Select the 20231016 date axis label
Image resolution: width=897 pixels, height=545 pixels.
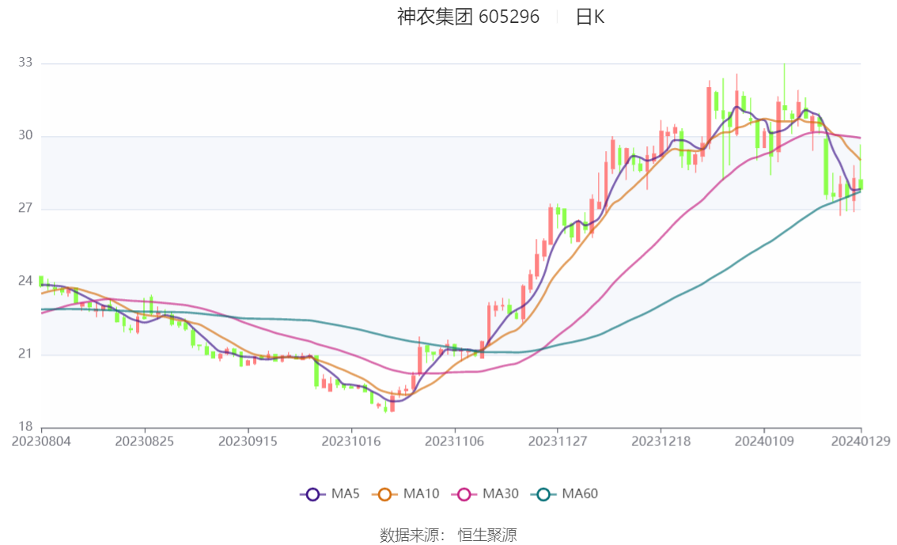(x=351, y=441)
